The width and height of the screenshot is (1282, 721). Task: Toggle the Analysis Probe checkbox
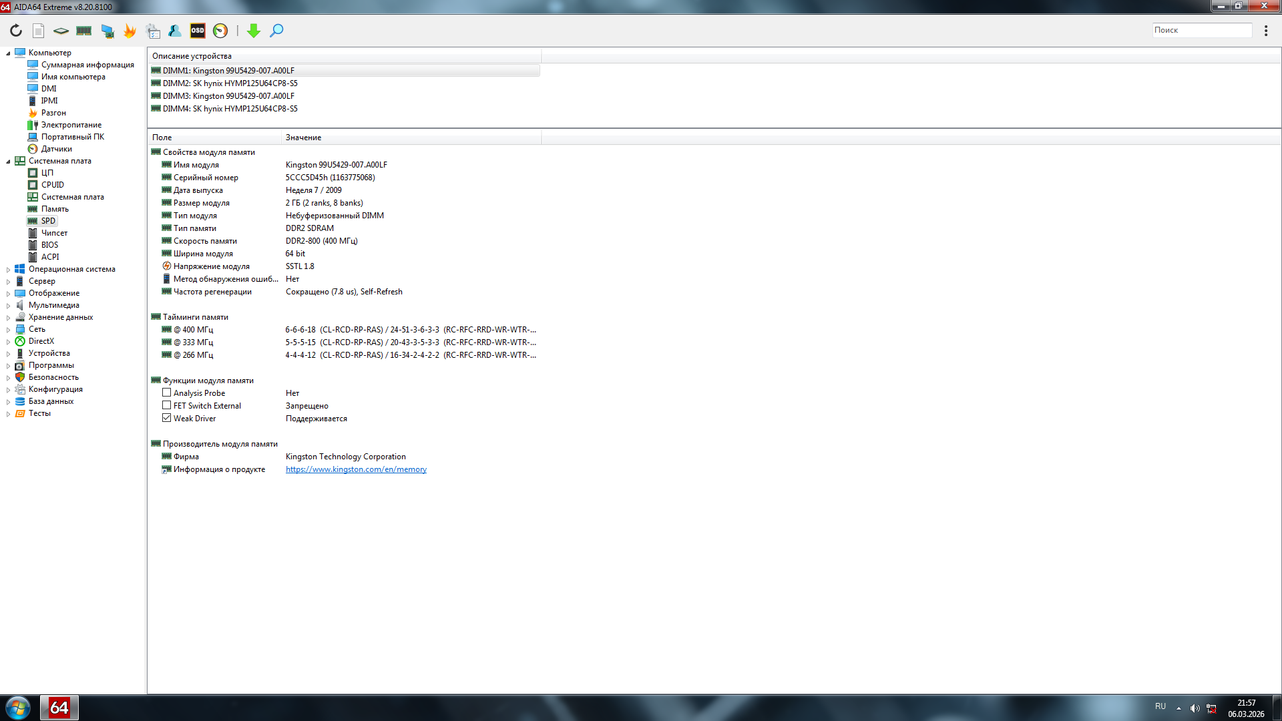click(x=167, y=393)
